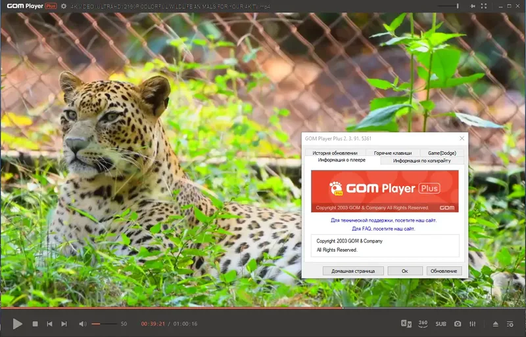Pin the player window on top
This screenshot has height=337, width=526.
(473, 6)
